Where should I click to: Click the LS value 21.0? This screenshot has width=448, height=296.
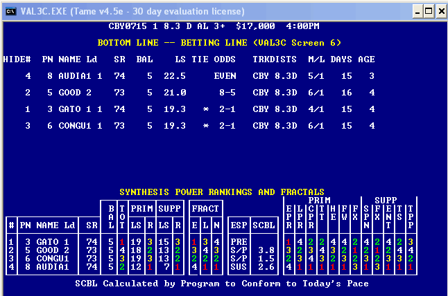pyautogui.click(x=175, y=93)
